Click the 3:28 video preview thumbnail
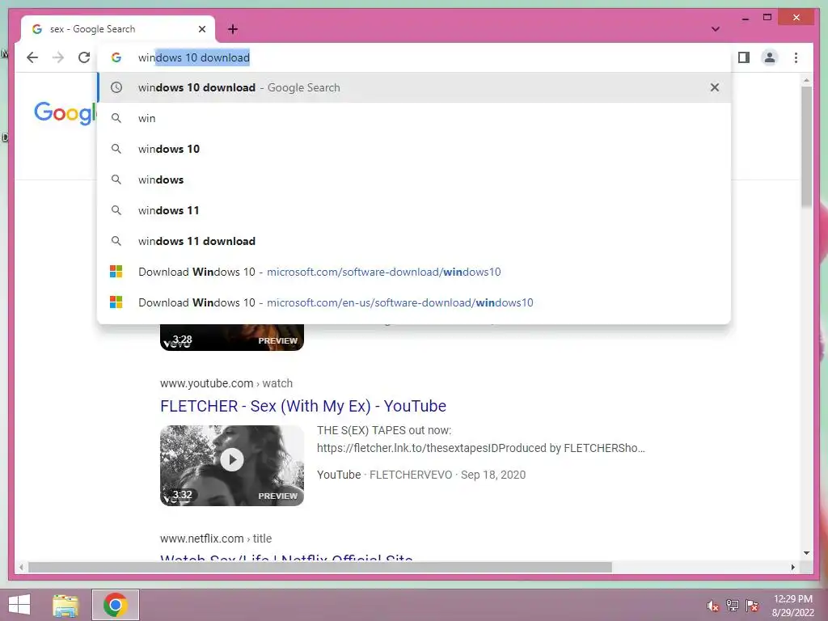Viewport: 828px width, 621px height. [232, 337]
